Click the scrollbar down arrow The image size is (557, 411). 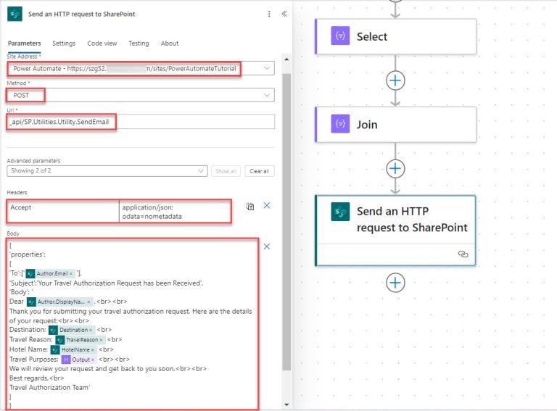coord(286,404)
